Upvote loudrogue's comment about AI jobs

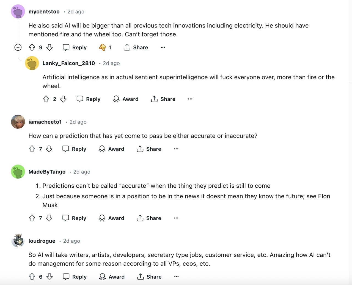click(x=32, y=277)
